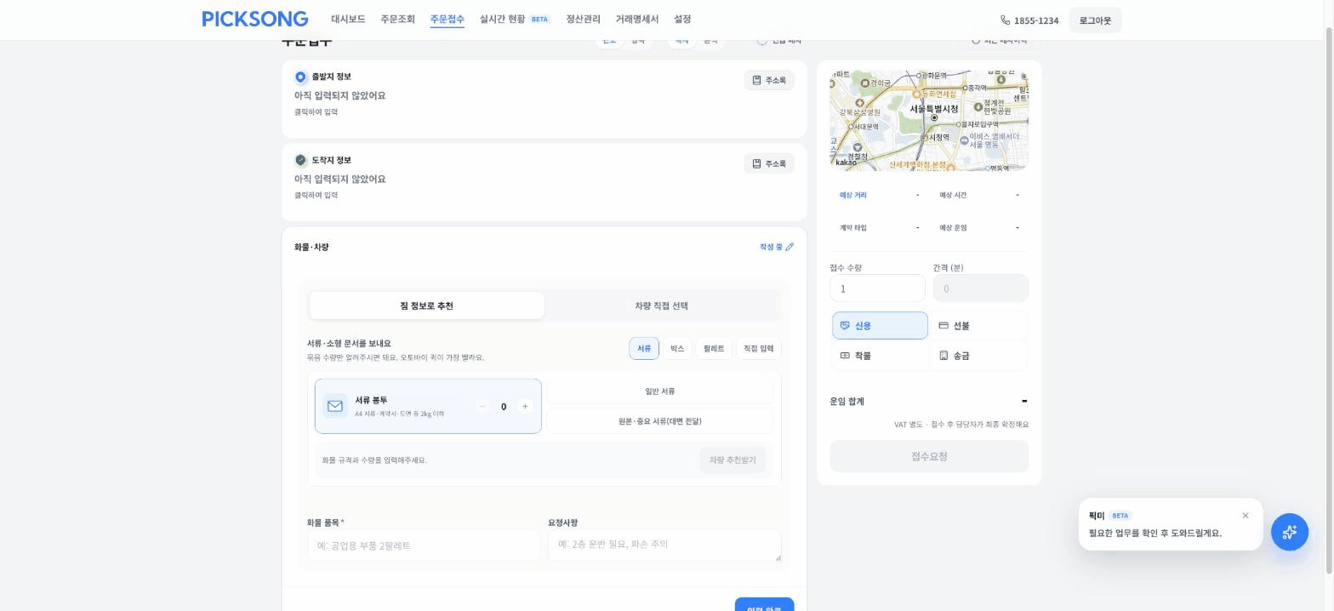The width and height of the screenshot is (1334, 611).
Task: Close the 픽미 BETA popup
Action: pos(1246,516)
